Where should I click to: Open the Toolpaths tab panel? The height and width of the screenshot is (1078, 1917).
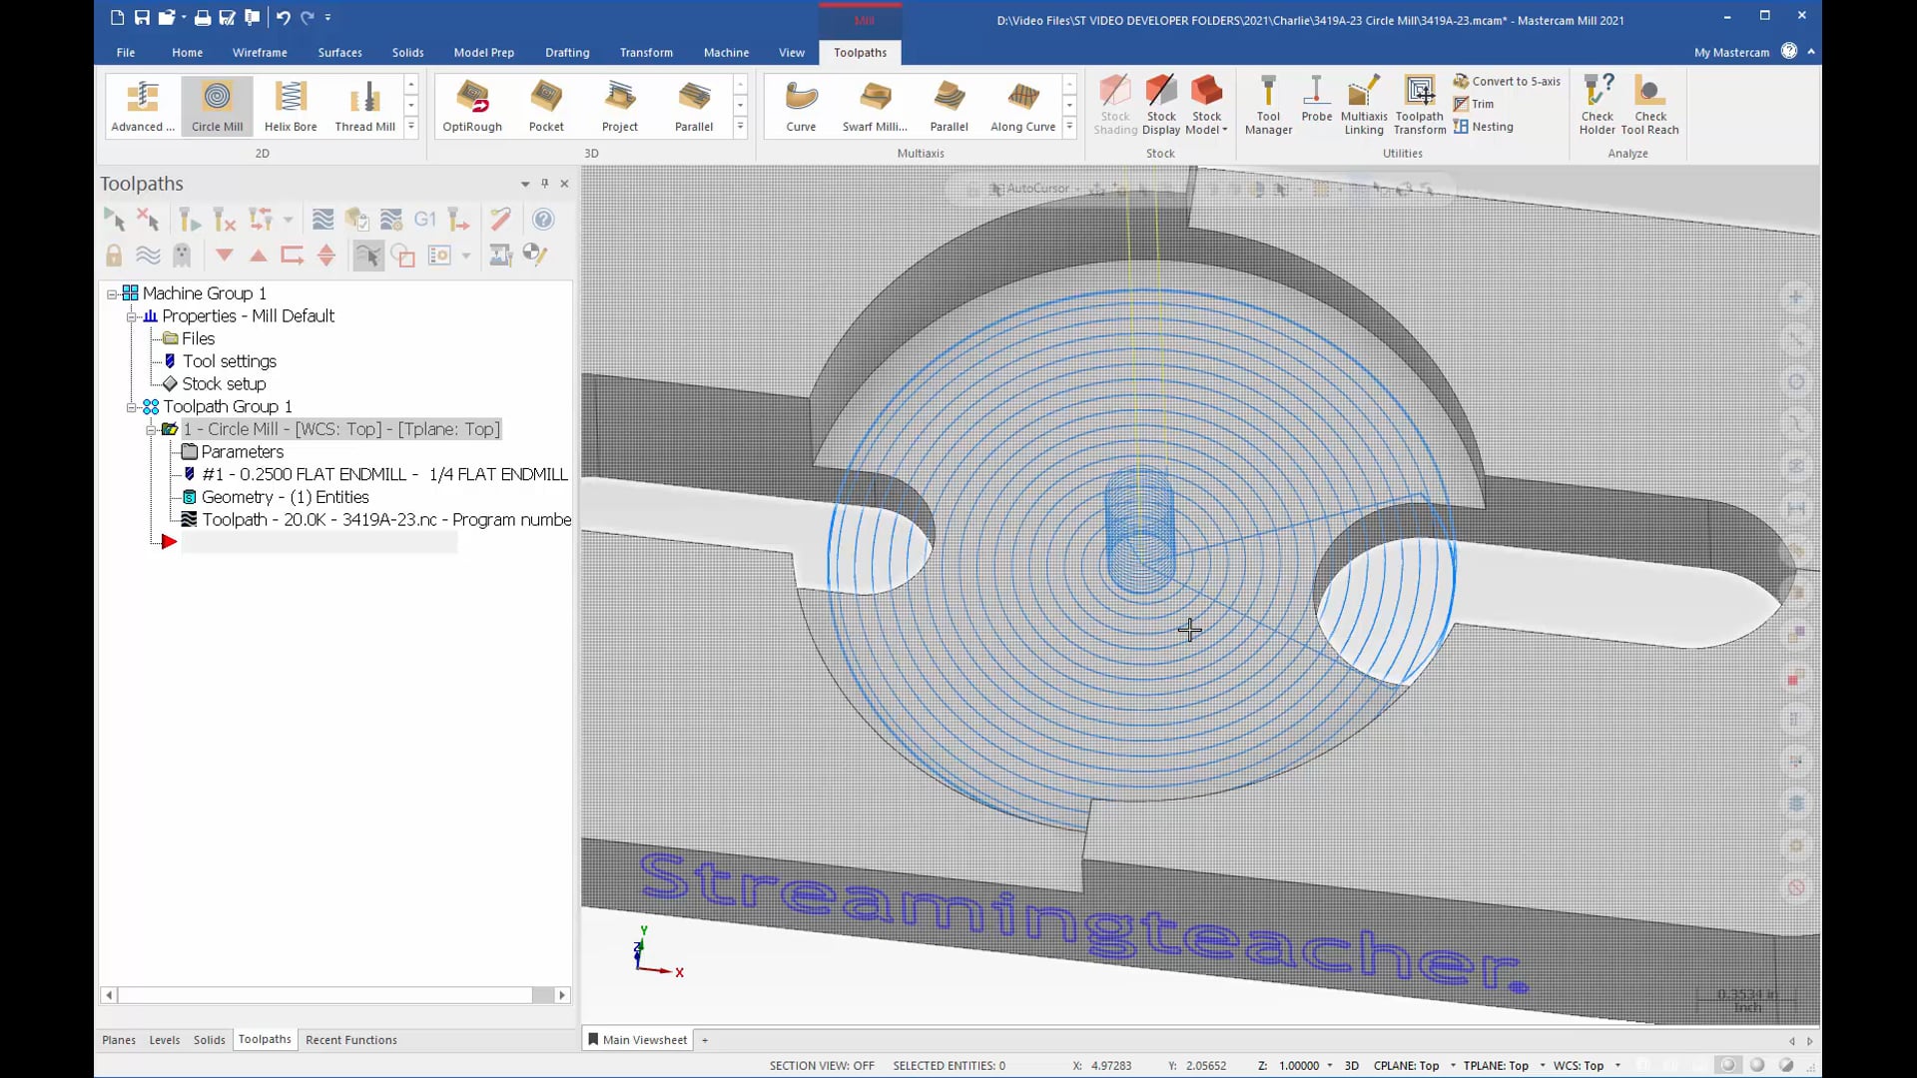[265, 1038]
